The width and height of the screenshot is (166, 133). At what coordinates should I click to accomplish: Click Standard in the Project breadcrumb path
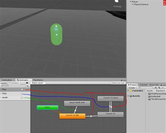[x=160, y=91]
